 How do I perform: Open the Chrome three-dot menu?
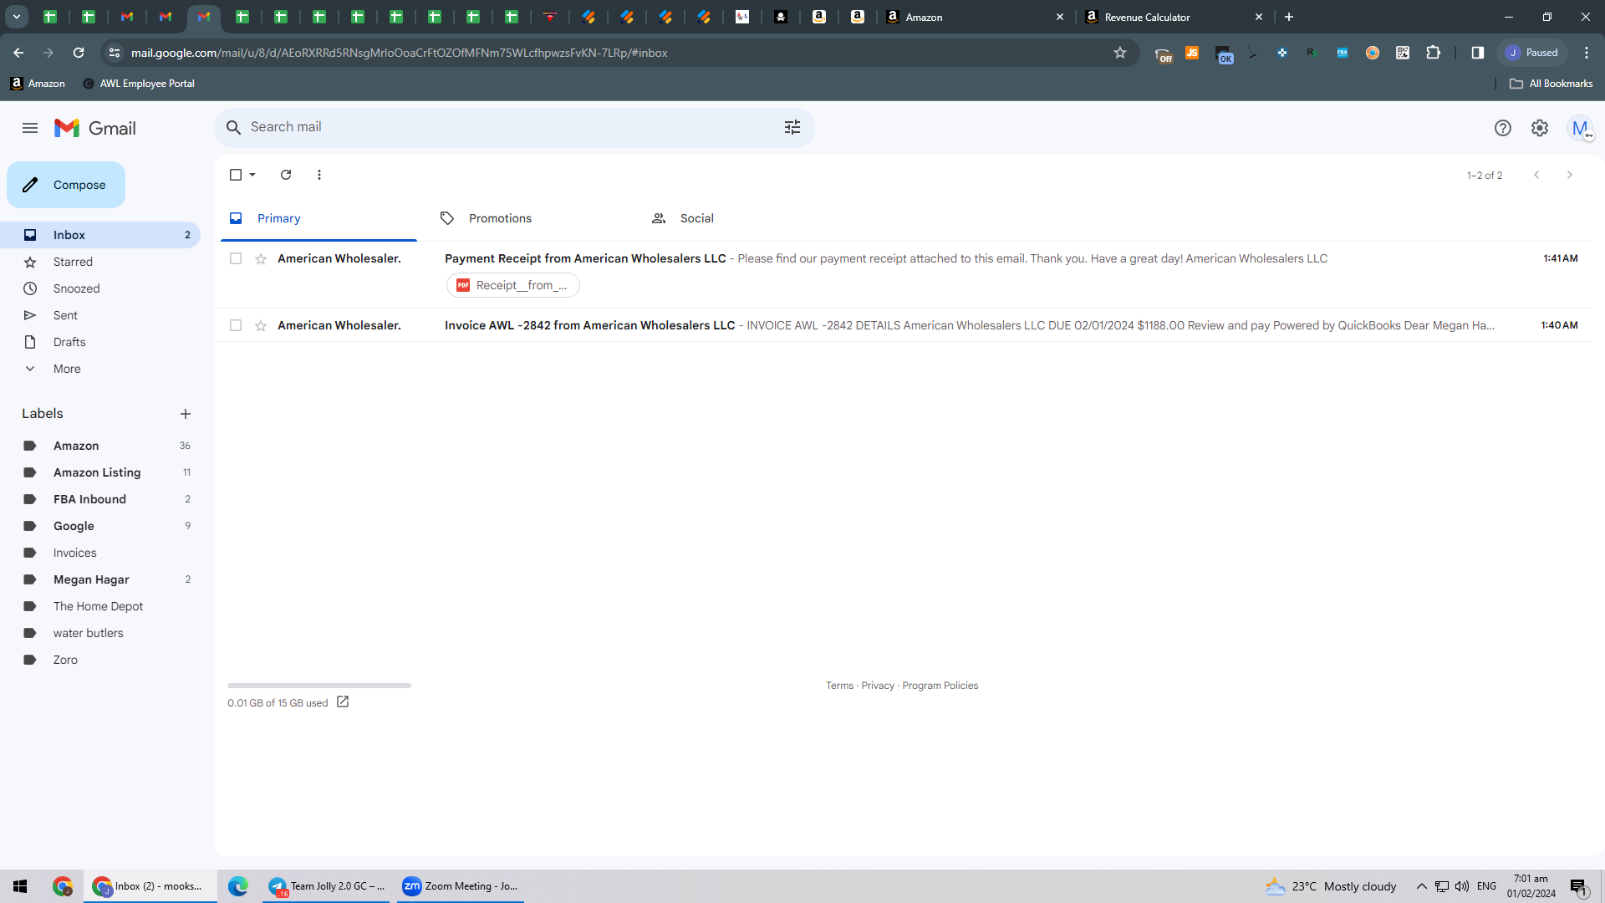tap(1587, 53)
